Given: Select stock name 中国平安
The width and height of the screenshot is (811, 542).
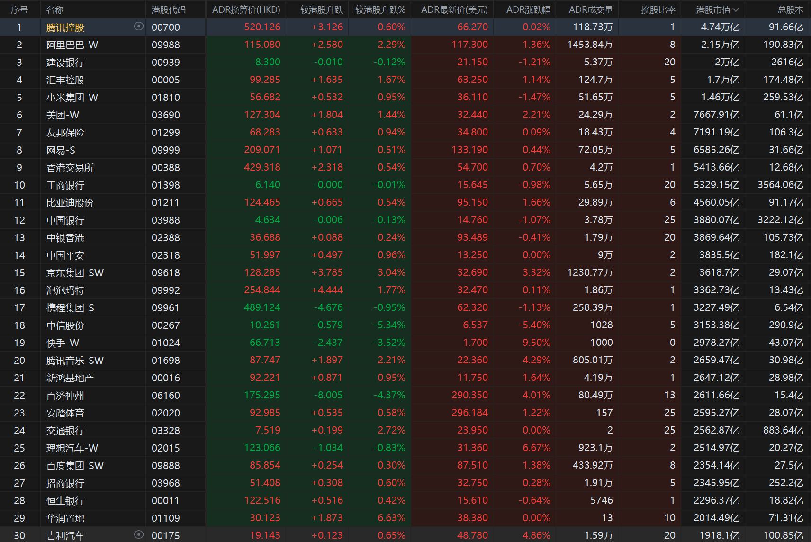Looking at the screenshot, I should click(x=65, y=255).
